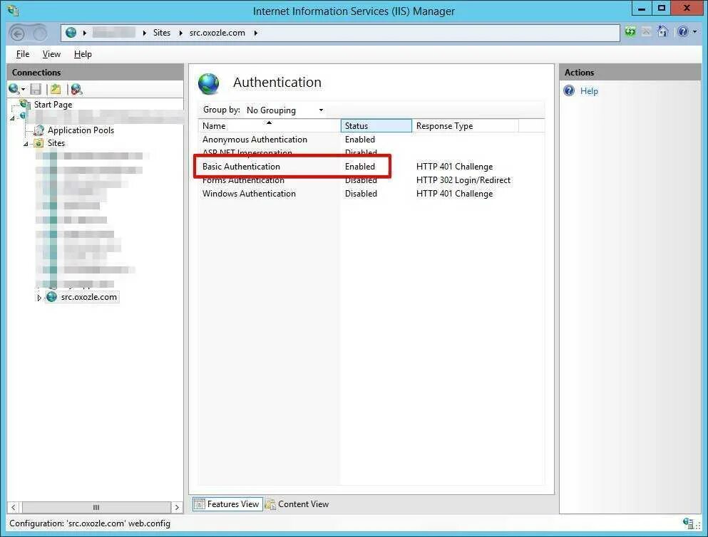Screen dimensions: 708x537
Task: Click the globe icon in the address bar
Action: (x=71, y=33)
